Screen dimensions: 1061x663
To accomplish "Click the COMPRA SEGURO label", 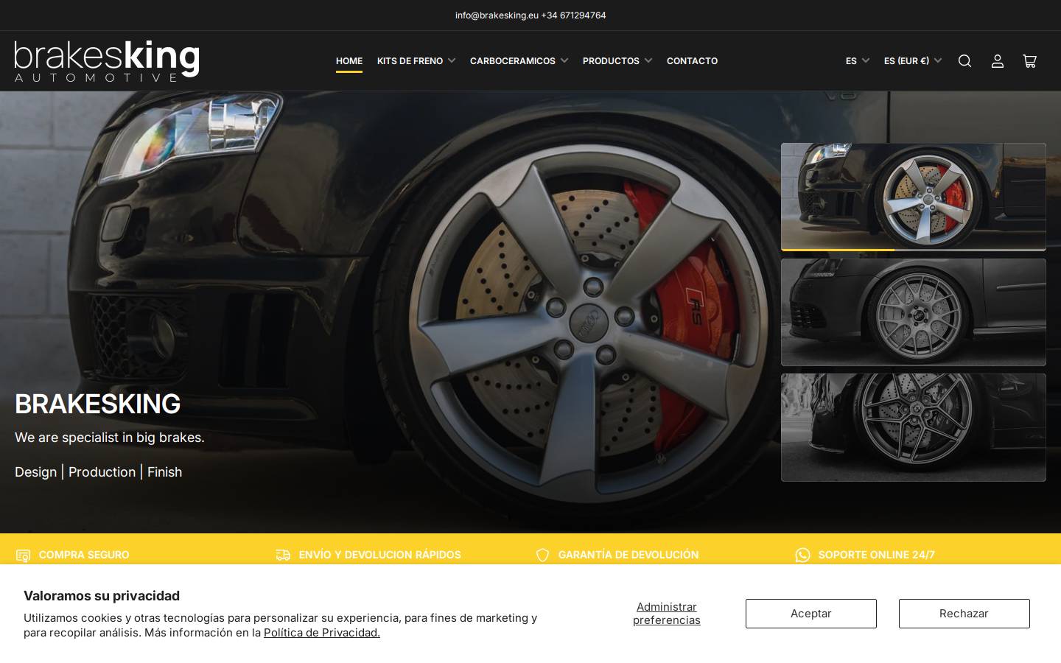I will point(84,555).
